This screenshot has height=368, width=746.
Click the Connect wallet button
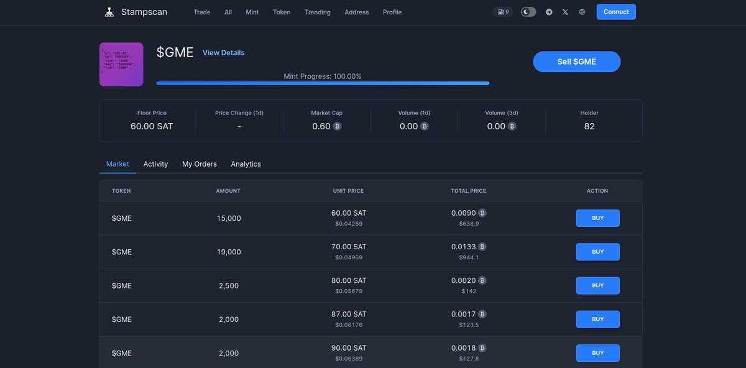click(616, 11)
